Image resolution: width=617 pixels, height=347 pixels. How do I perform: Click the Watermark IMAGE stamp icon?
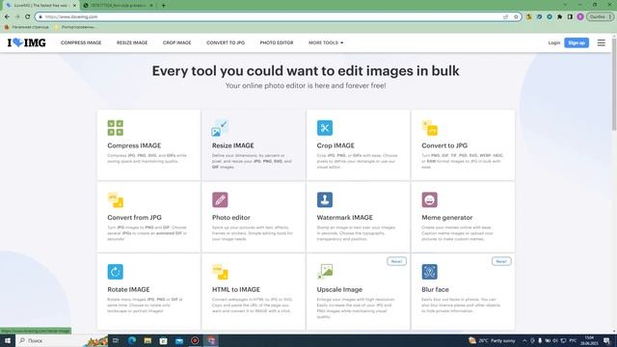tap(325, 200)
